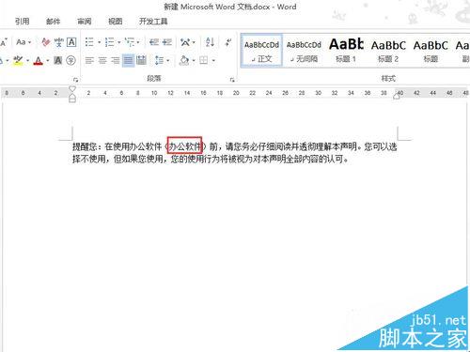Apply the red font color
470x352 pixels.
[x=39, y=60]
